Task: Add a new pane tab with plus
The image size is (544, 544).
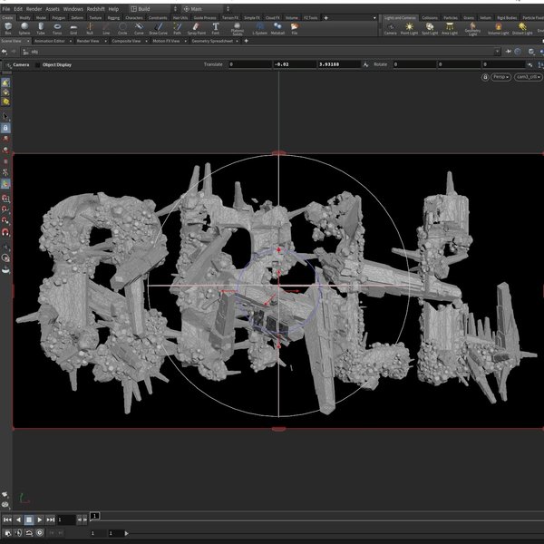Action: [x=246, y=41]
